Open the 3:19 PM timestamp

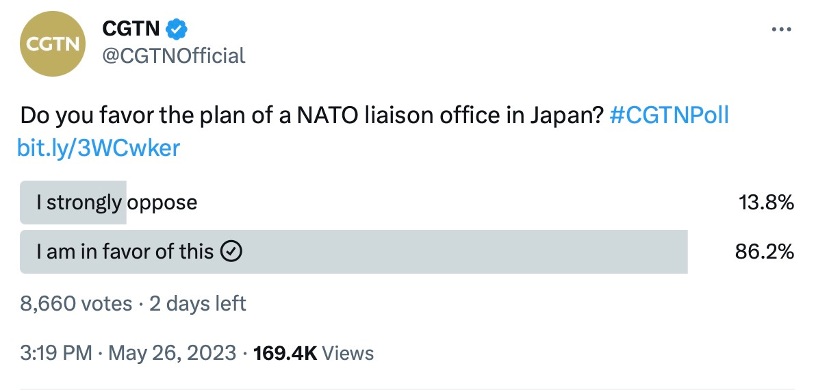pos(56,353)
